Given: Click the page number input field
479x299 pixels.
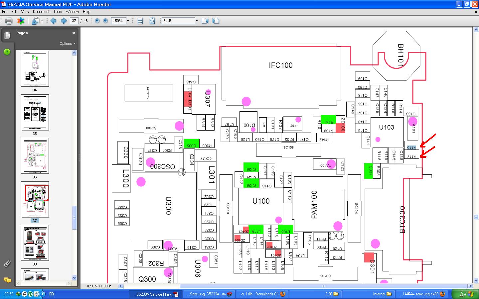Looking at the screenshot, I should (x=74, y=21).
